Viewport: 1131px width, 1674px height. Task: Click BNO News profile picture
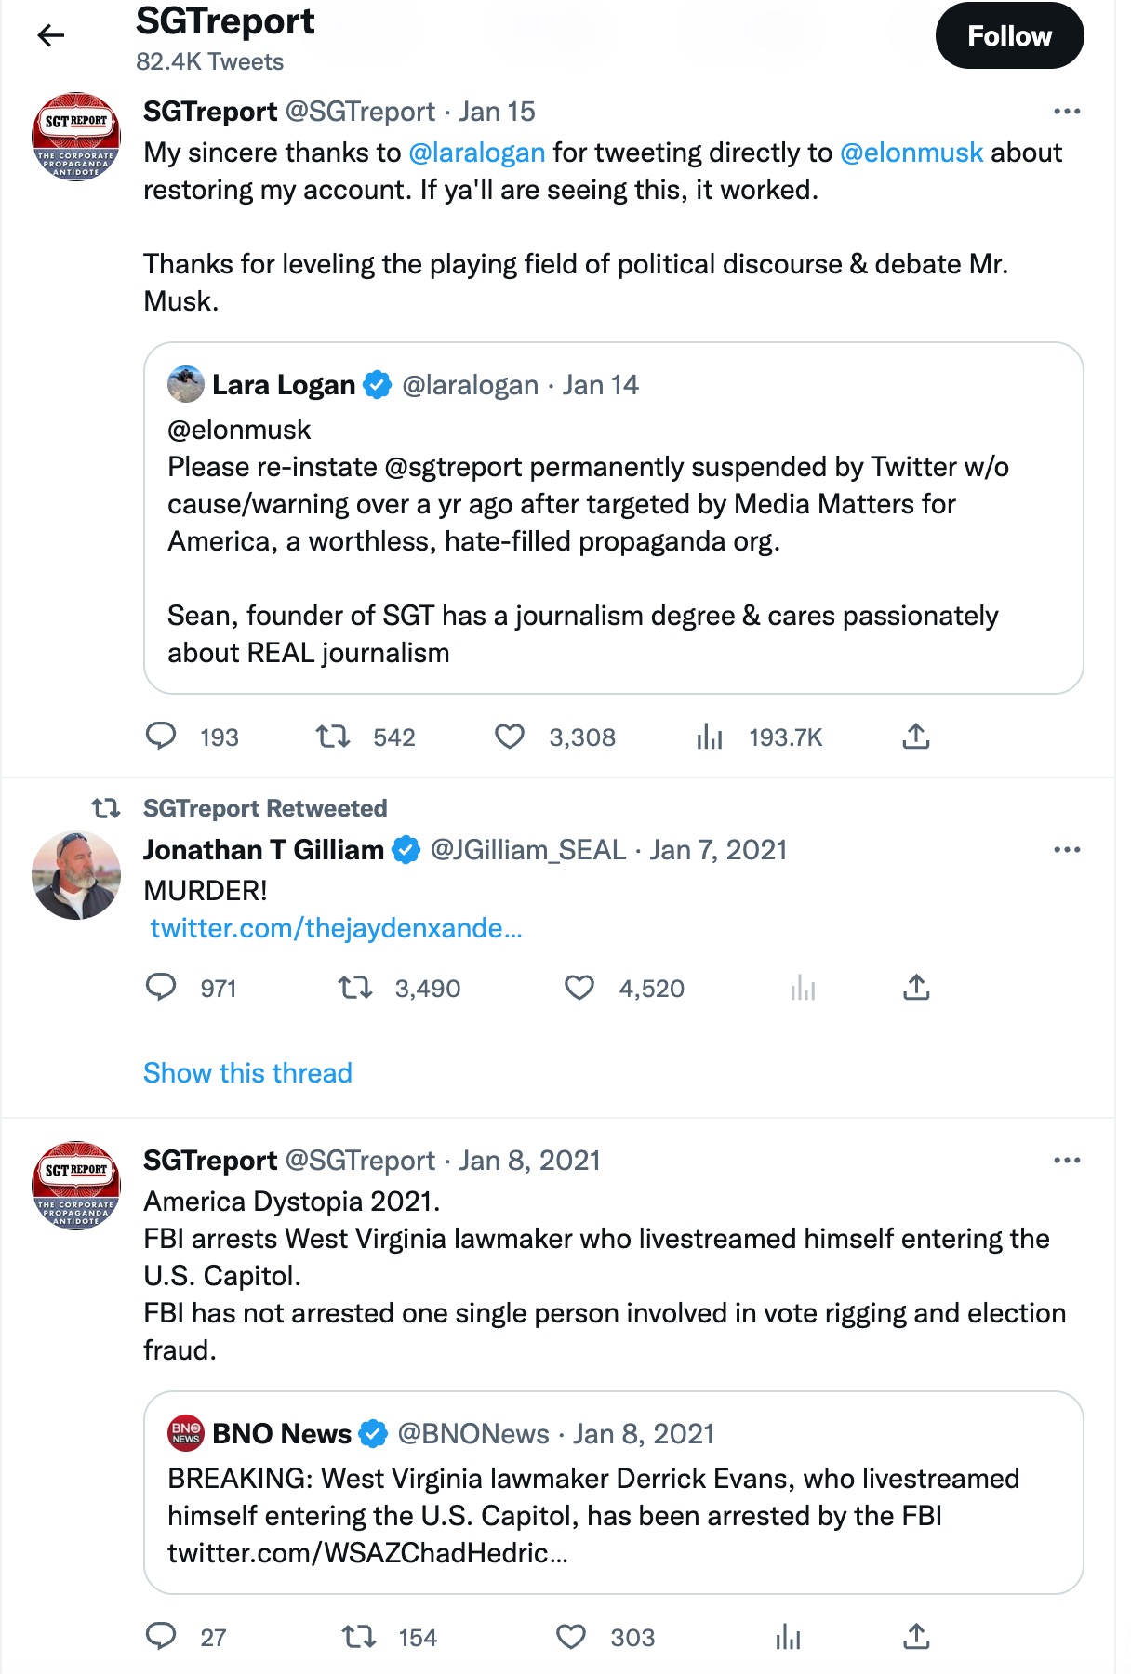coord(185,1433)
